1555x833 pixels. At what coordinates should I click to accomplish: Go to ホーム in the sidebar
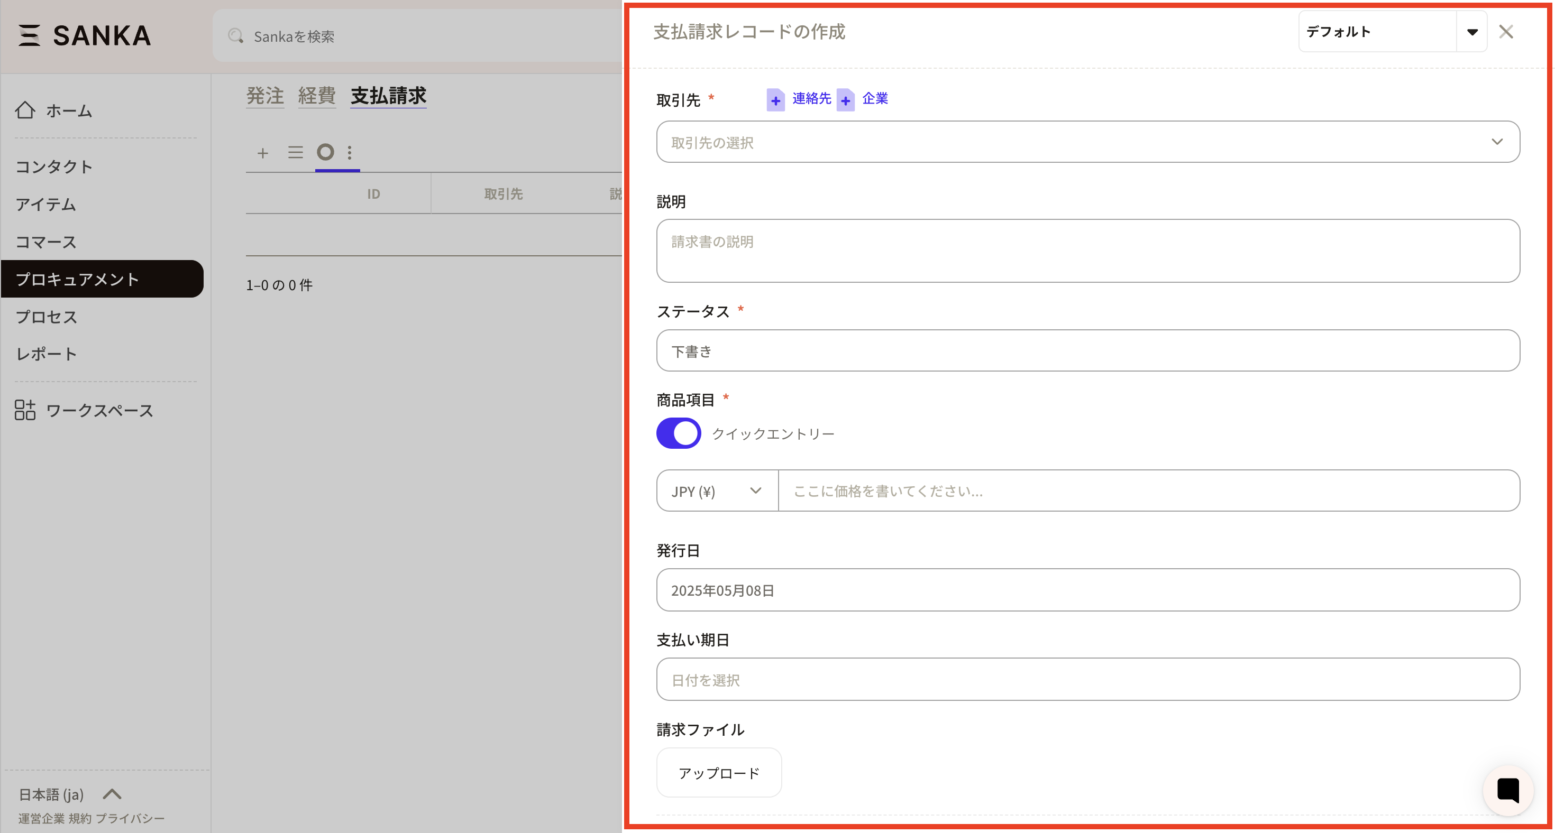click(x=69, y=111)
